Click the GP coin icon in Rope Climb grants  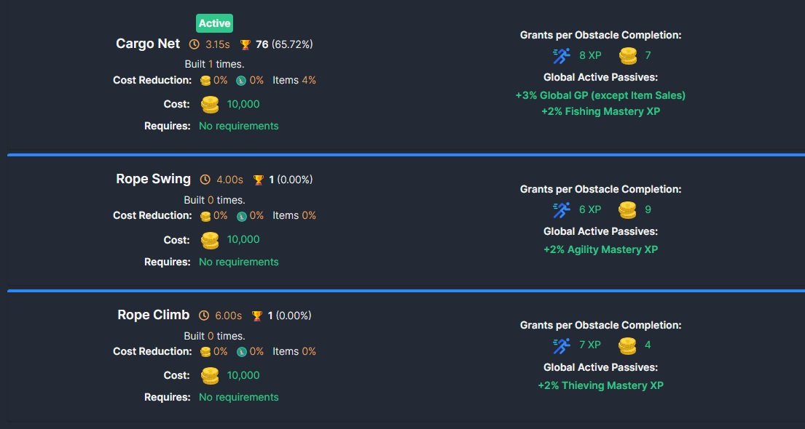click(627, 345)
